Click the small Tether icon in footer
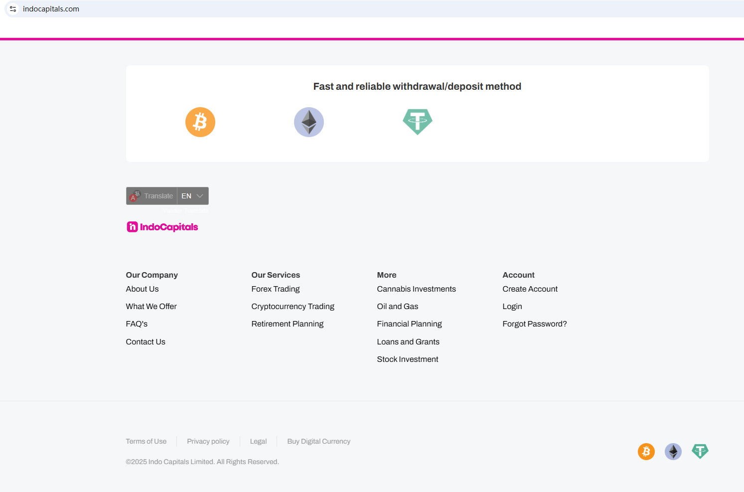Screen dimensions: 744x492 coord(700,451)
